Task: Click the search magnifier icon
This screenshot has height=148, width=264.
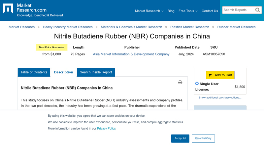Action: point(257,10)
